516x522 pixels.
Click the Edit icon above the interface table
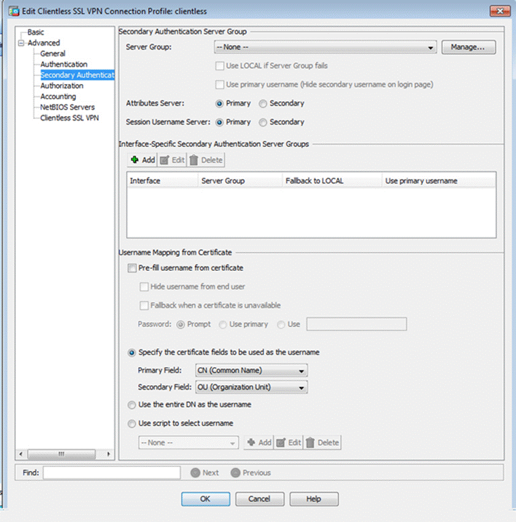(164, 160)
